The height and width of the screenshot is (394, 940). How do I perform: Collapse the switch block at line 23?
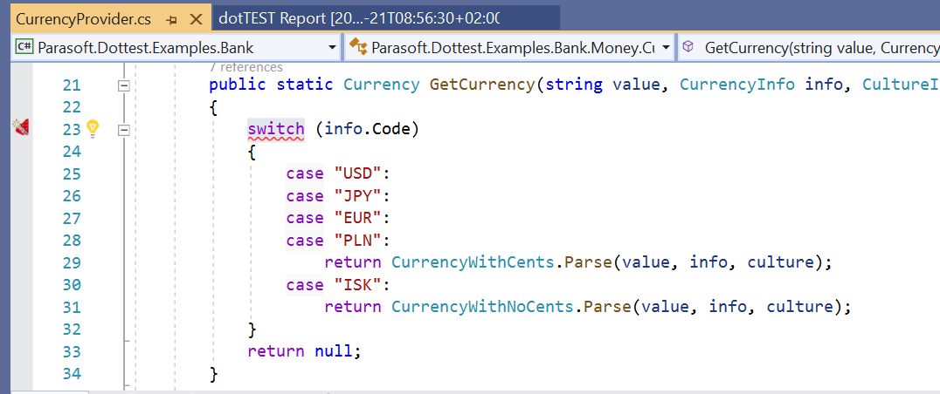(x=123, y=130)
